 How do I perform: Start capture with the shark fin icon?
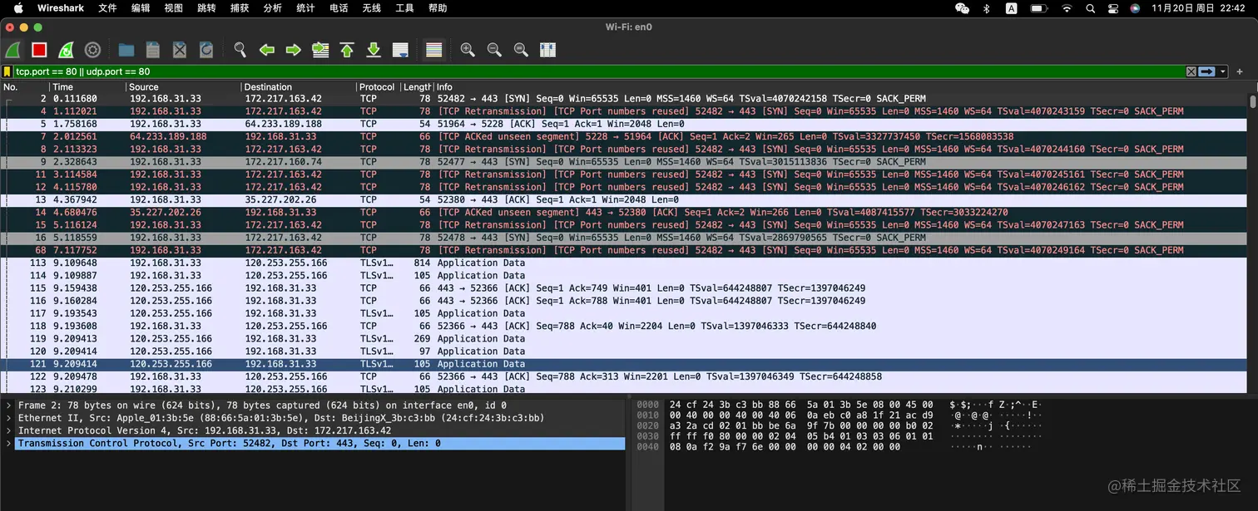[12, 50]
